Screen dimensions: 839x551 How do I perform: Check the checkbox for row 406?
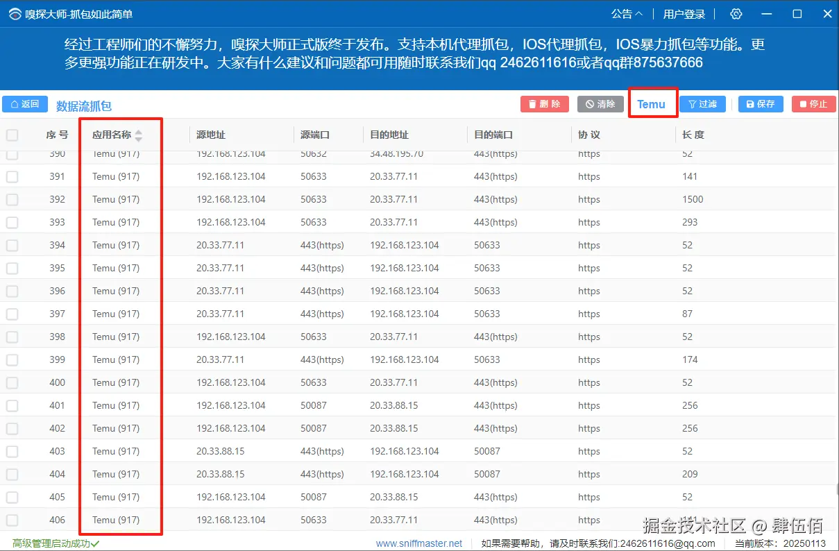(x=12, y=520)
